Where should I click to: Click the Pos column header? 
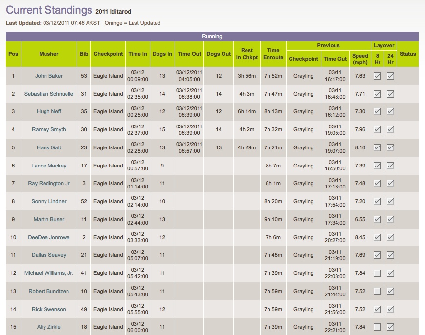[x=13, y=54]
